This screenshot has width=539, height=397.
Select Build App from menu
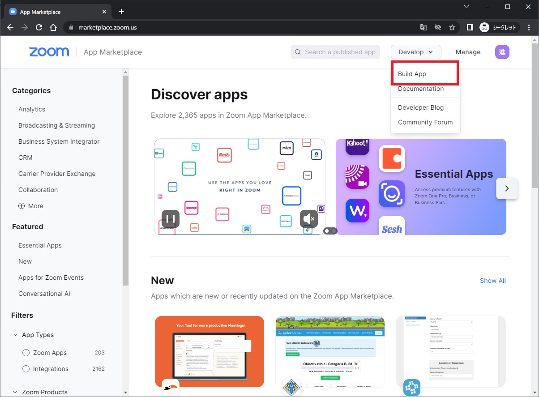pyautogui.click(x=412, y=74)
